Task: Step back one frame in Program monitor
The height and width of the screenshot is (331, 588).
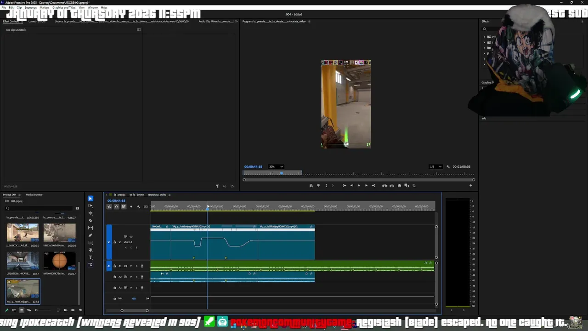Action: [351, 185]
